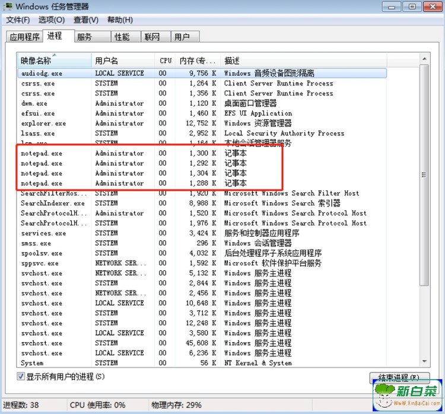Viewport: 445px width, 414px height.
Task: Select svchost.exe using 10,648 K
Action: point(202,303)
